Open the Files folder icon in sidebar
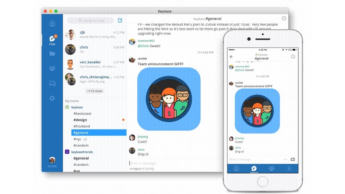The width and height of the screenshot is (345, 194). tap(52, 53)
